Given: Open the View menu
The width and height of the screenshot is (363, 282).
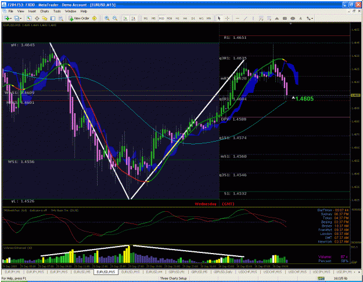Looking at the screenshot, I should tap(20, 11).
